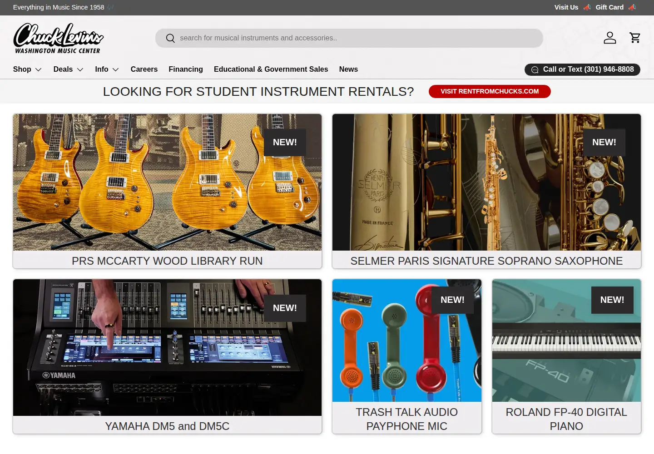This screenshot has height=454, width=654.
Task: Focus the instrument search field
Action: [x=349, y=38]
